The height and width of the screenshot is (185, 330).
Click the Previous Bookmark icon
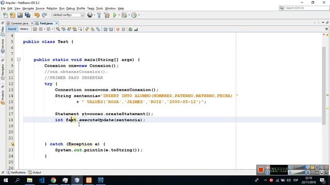click(x=87, y=29)
